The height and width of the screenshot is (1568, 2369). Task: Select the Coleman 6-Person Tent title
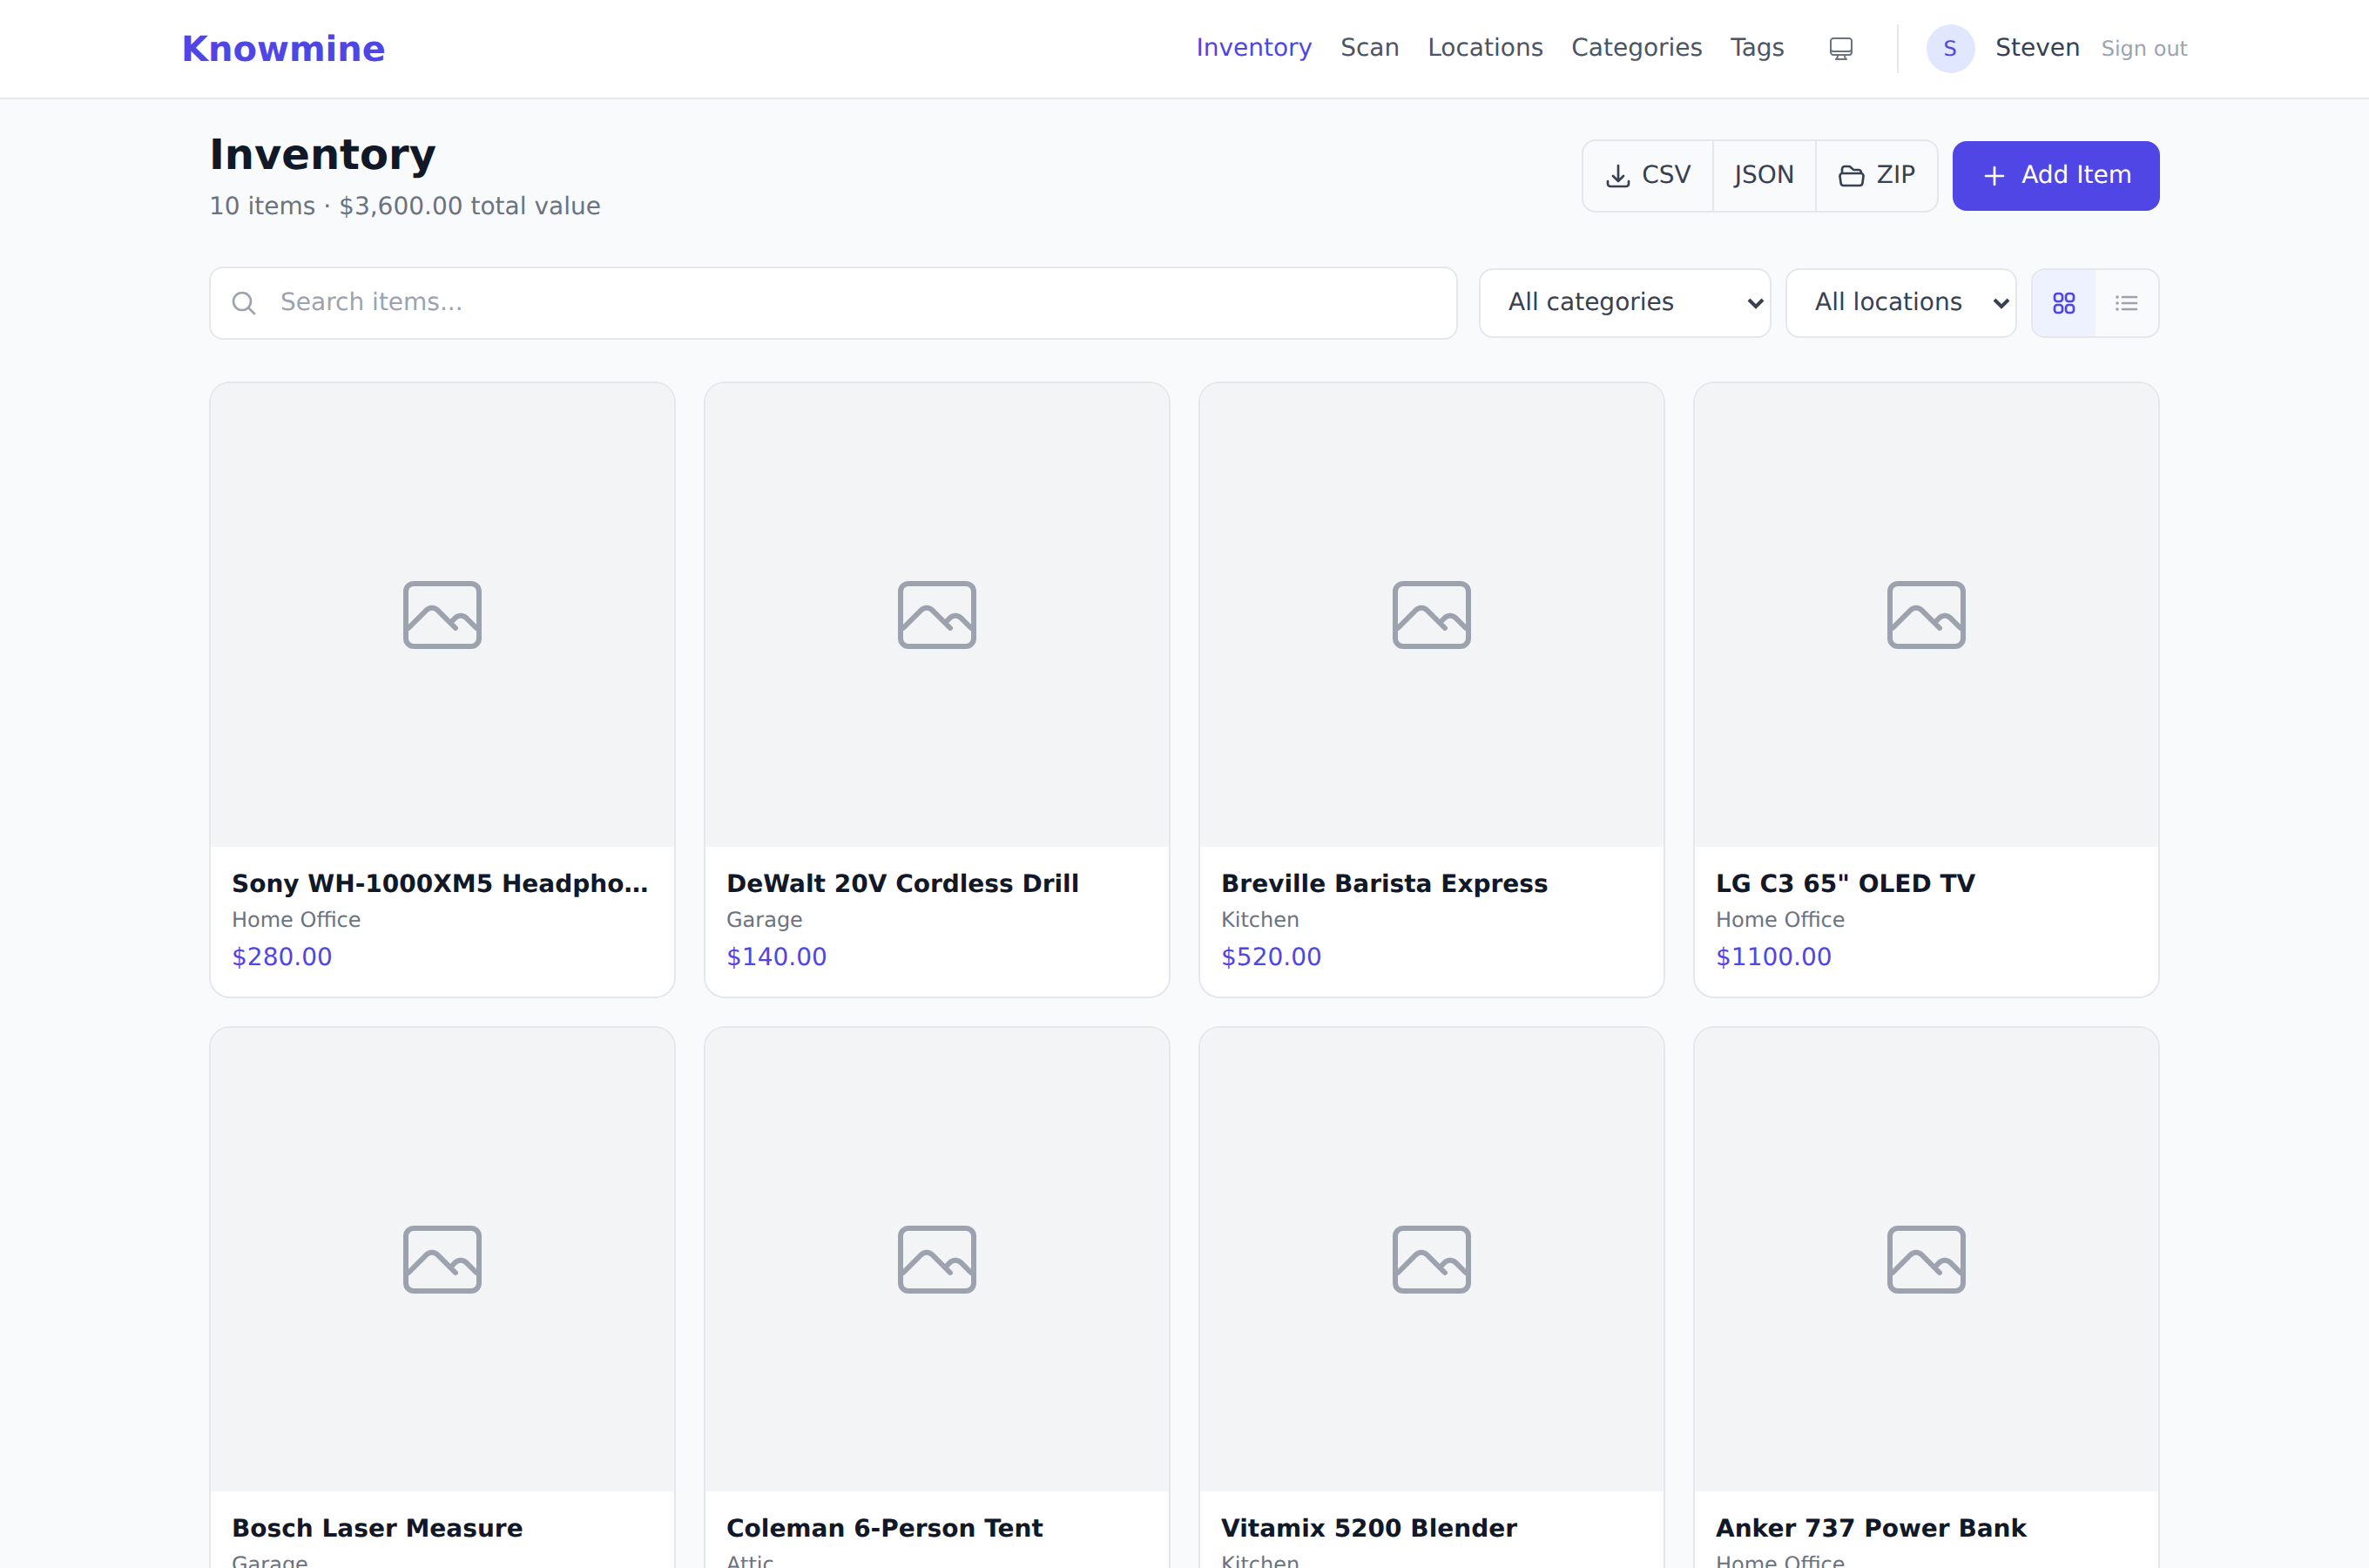[885, 1528]
